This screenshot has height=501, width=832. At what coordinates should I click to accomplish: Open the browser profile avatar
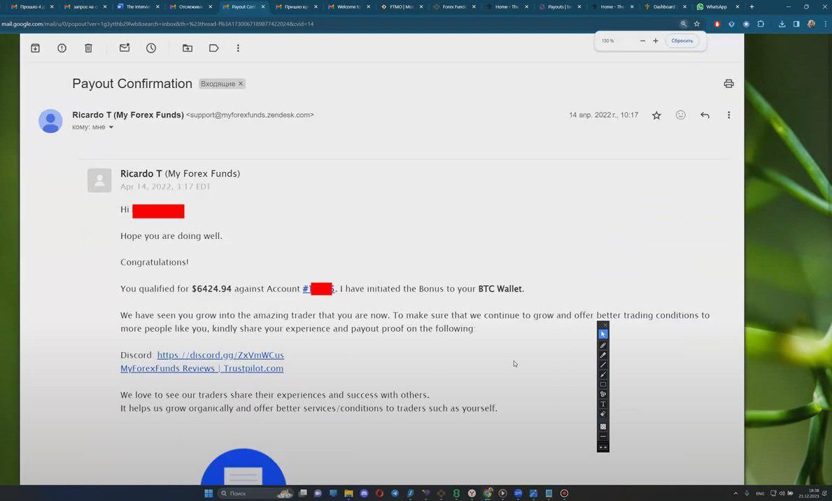[811, 24]
